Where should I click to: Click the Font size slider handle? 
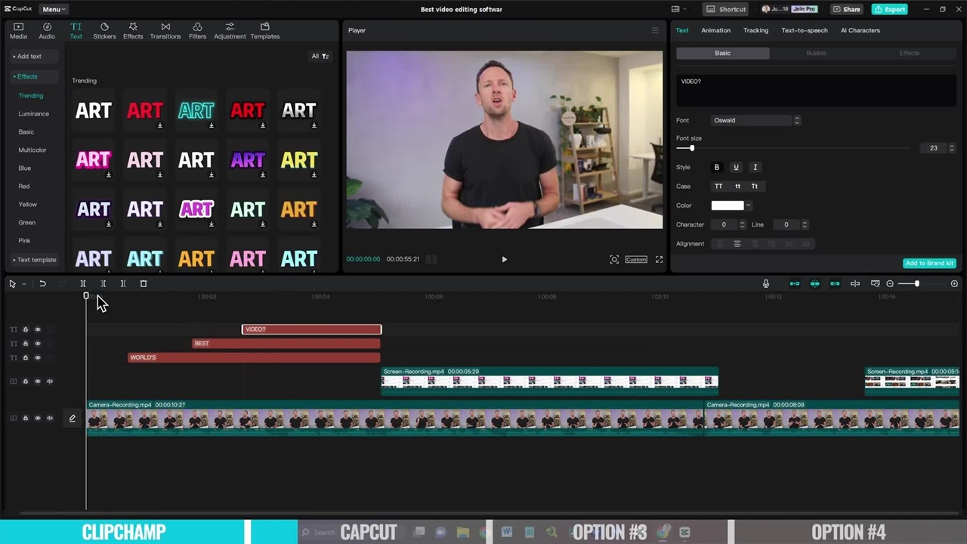pos(691,148)
